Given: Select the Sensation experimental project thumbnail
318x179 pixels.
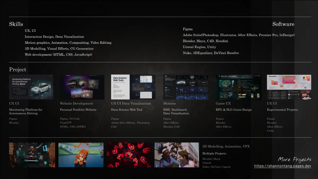Looking at the screenshot, I should click(x=289, y=87).
